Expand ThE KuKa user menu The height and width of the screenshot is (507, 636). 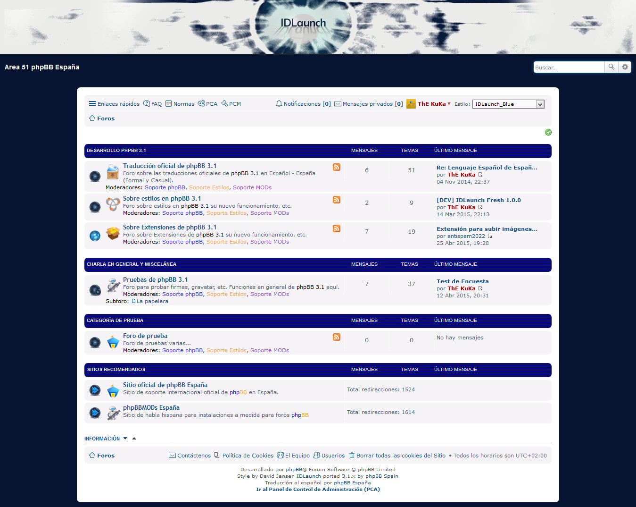coord(434,104)
